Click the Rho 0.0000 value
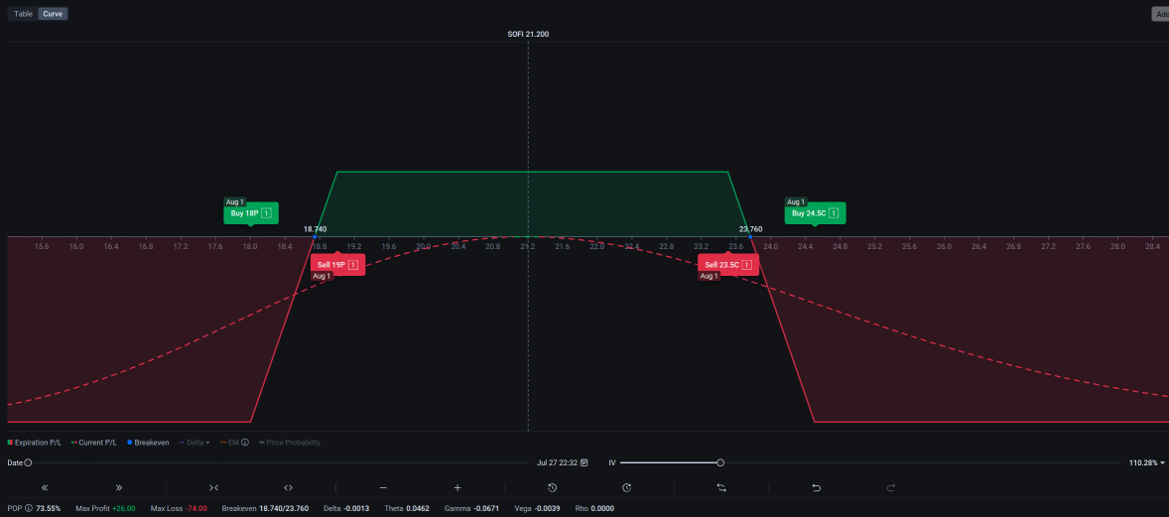The height and width of the screenshot is (517, 1169). pyautogui.click(x=604, y=508)
